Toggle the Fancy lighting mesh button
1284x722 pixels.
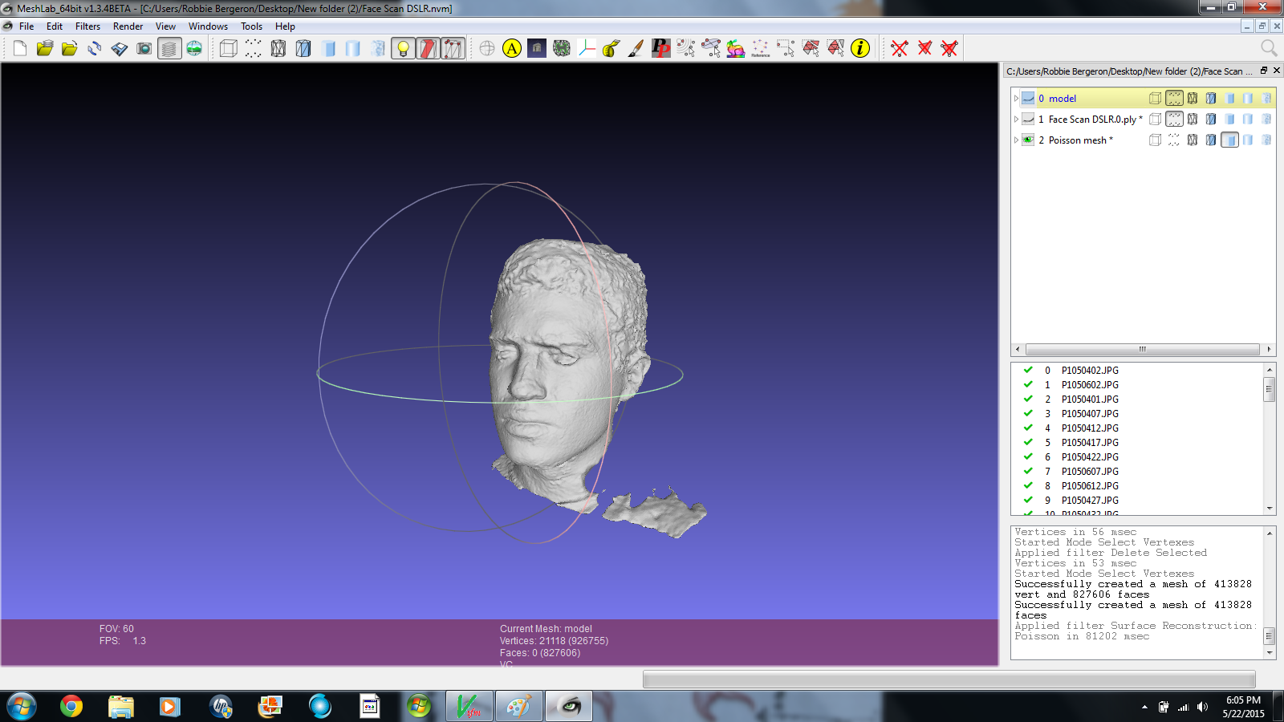pyautogui.click(x=453, y=49)
